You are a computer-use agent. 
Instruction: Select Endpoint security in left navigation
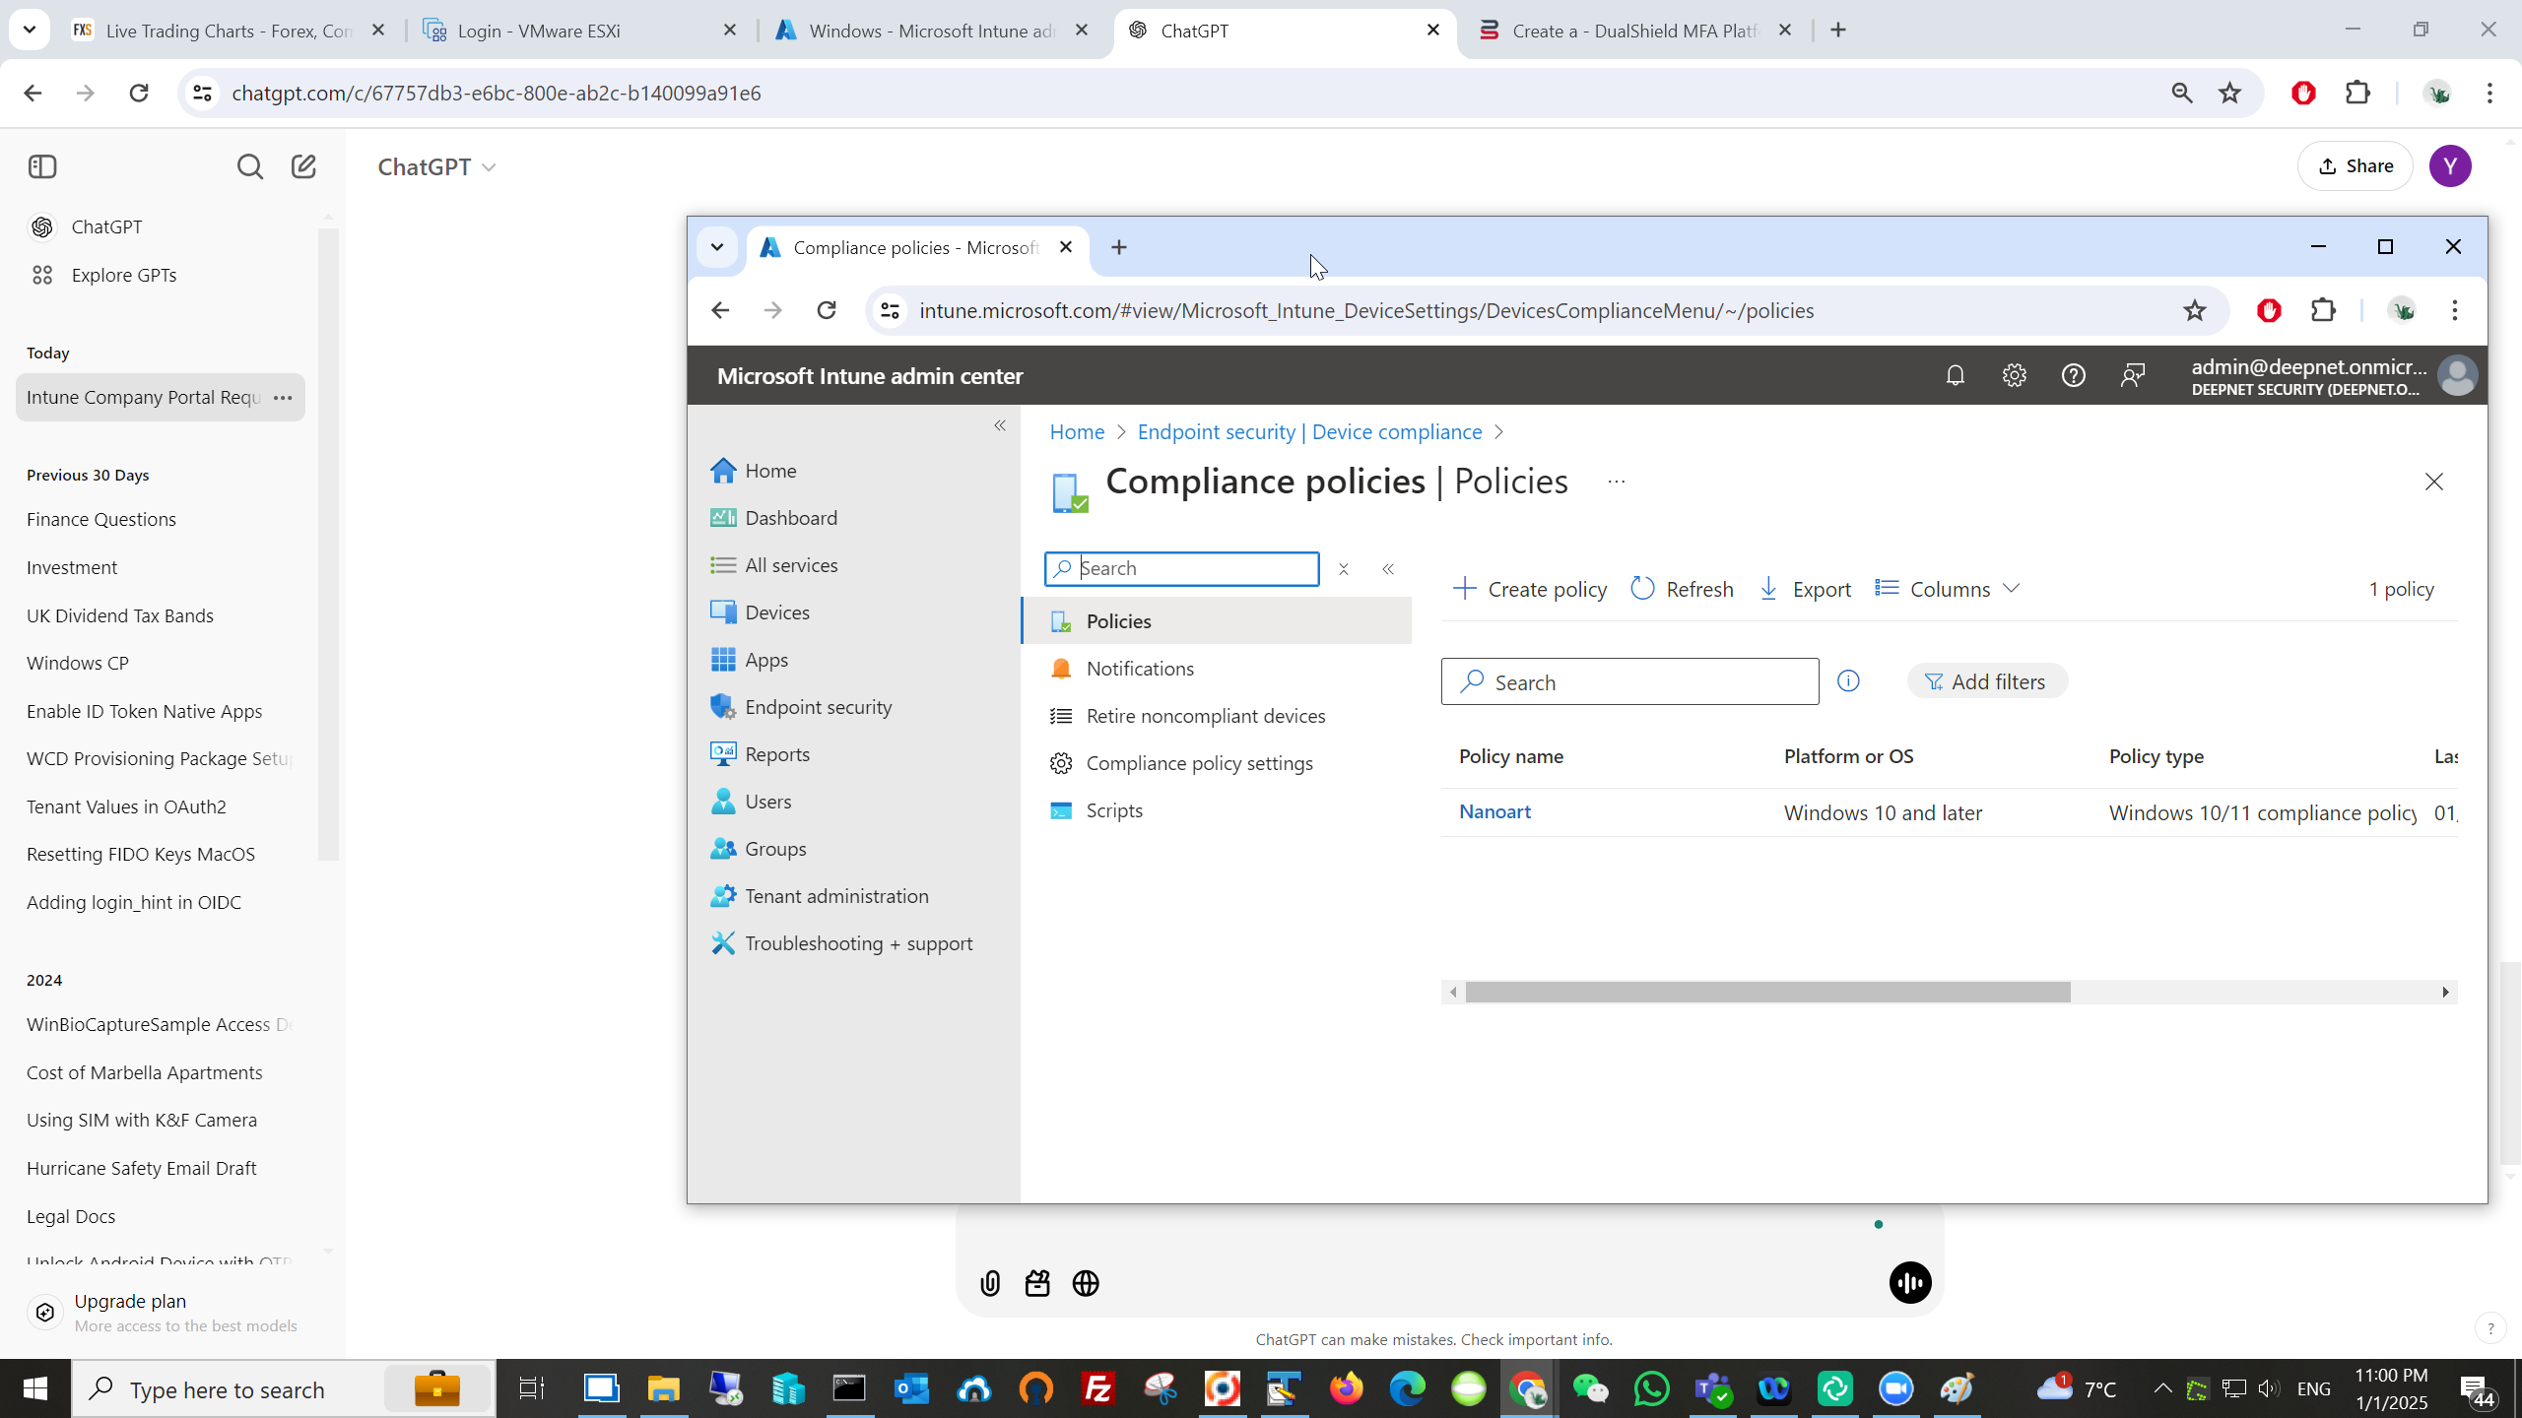818,707
